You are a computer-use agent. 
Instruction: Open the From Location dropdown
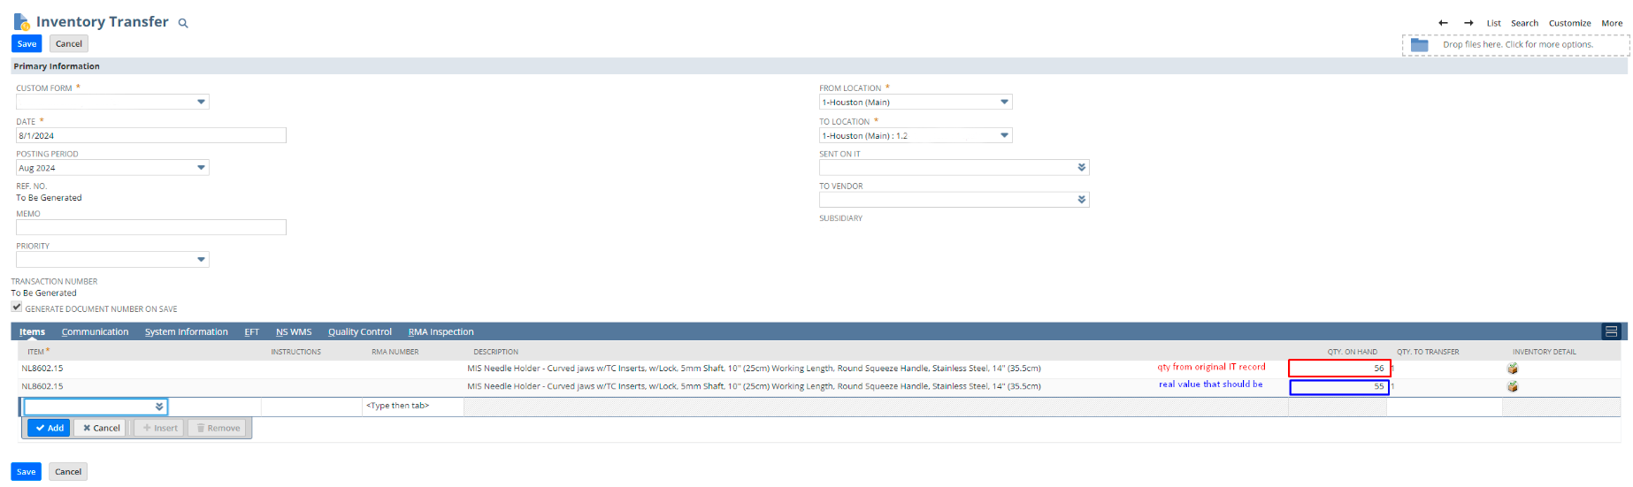[1004, 102]
